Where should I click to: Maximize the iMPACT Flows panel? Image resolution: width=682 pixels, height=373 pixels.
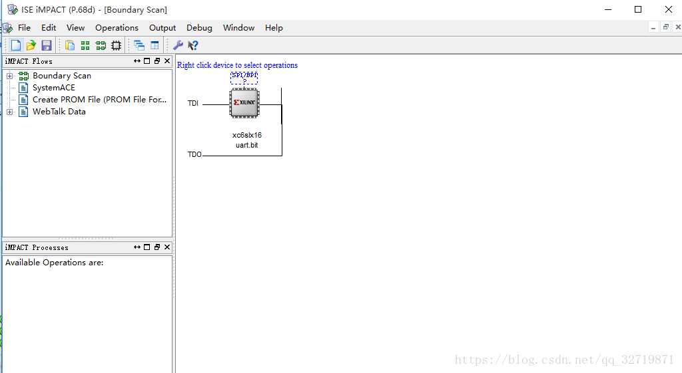tap(147, 61)
